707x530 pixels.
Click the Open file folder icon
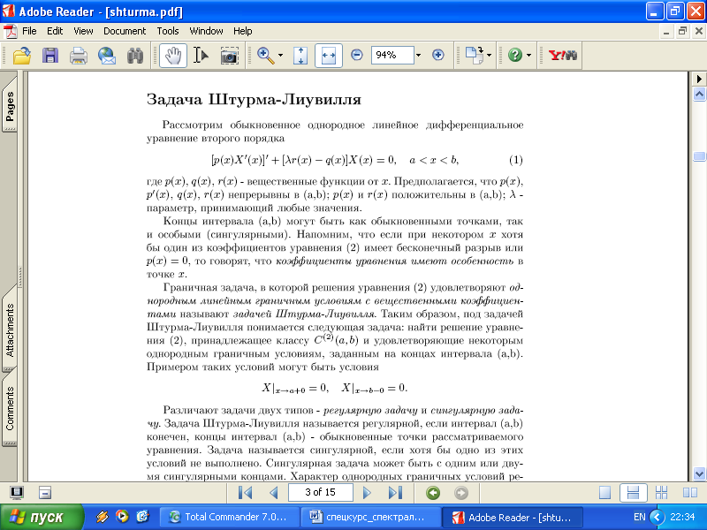click(21, 56)
